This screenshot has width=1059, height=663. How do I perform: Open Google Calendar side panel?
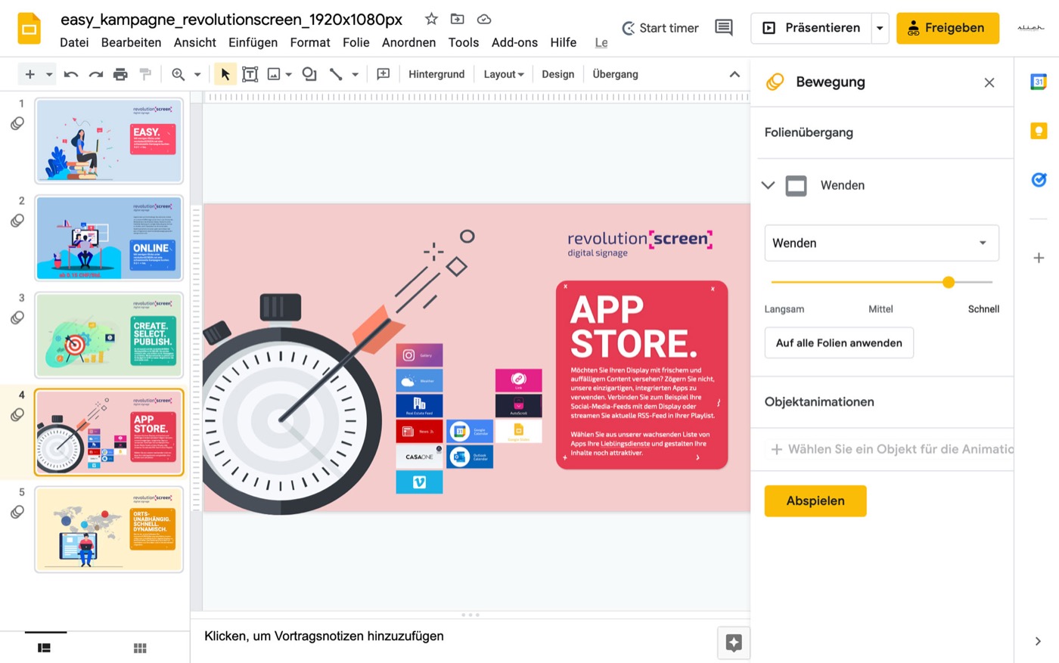point(1039,82)
